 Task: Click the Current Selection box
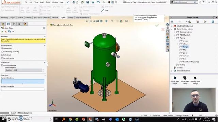point(23,81)
